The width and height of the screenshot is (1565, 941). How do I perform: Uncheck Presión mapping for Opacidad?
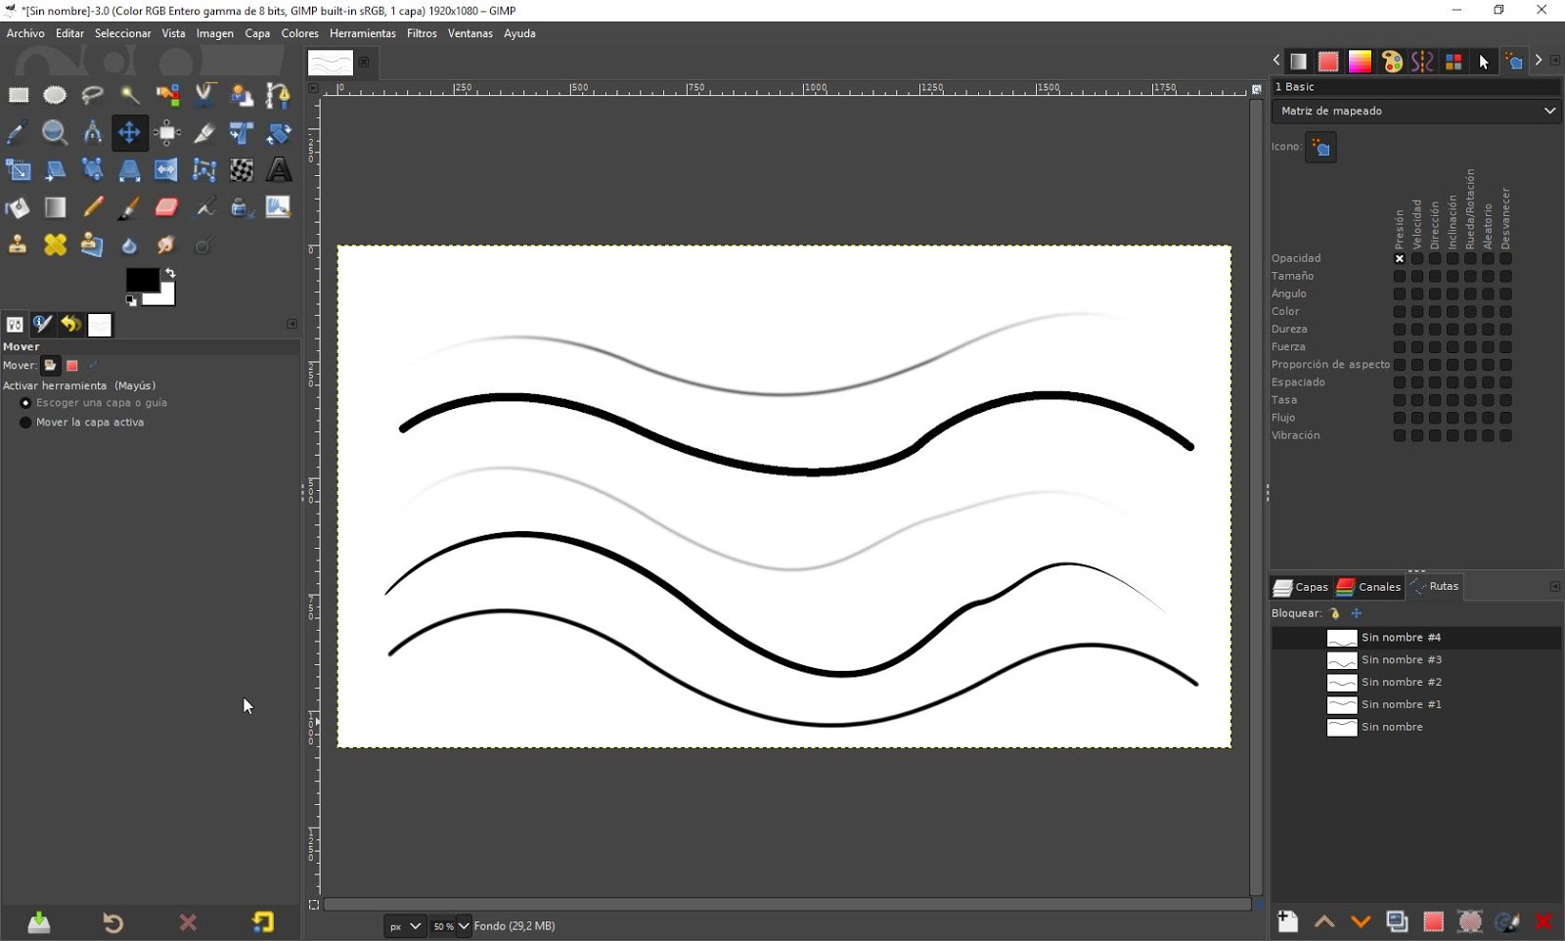coord(1400,257)
